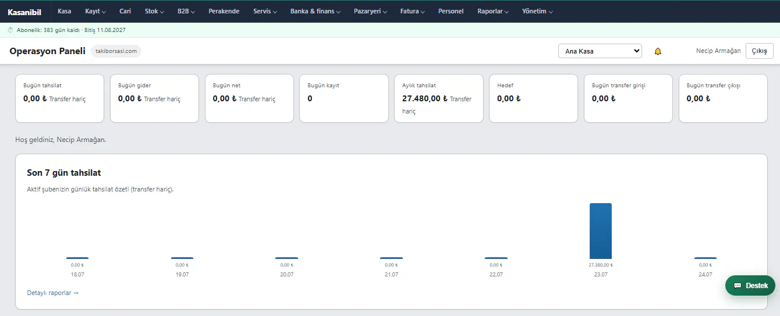780x316 pixels.
Task: Click the Bugün kayıt card
Action: point(344,98)
